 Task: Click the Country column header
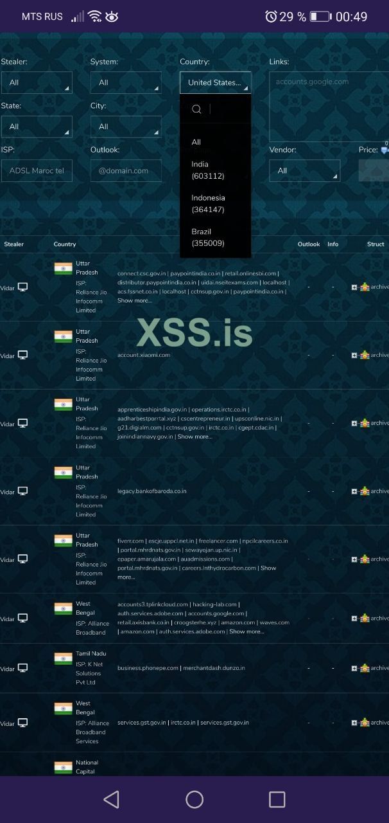[x=65, y=244]
